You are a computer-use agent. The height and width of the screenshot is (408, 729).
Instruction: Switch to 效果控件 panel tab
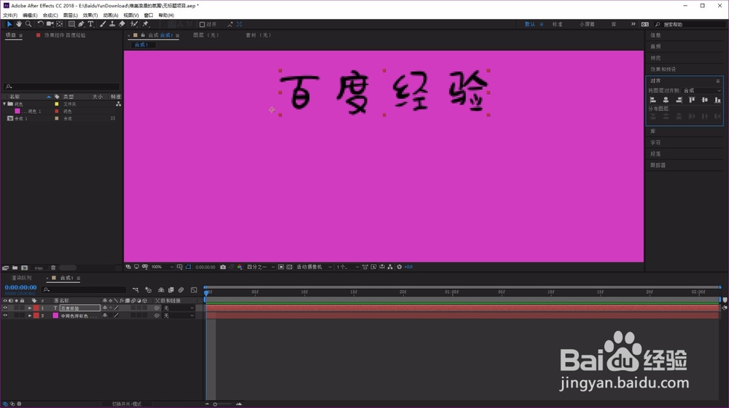65,35
